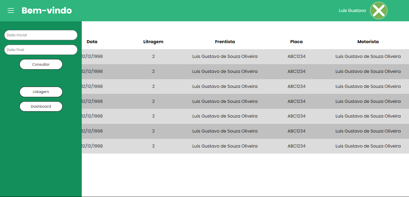This screenshot has height=197, width=409.
Task: Select the first table row's ABC1234 plate
Action: 296,56
